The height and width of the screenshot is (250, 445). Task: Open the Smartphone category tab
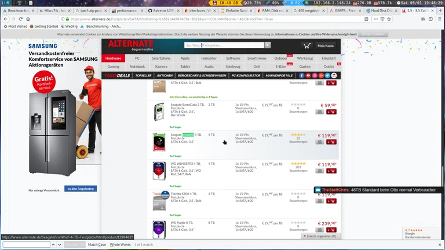[x=161, y=58]
